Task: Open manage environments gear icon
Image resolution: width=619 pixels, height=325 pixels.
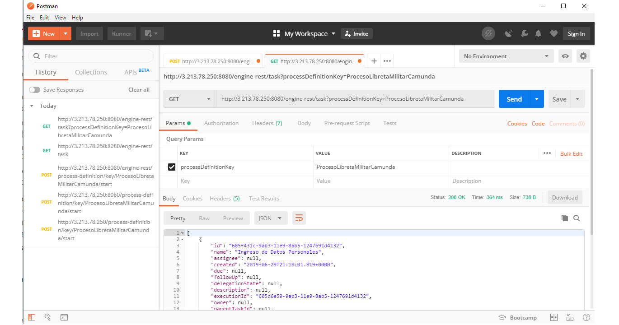Action: pyautogui.click(x=583, y=56)
